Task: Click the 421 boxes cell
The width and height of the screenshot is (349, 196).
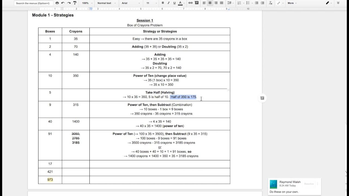Action: pyautogui.click(x=50, y=172)
